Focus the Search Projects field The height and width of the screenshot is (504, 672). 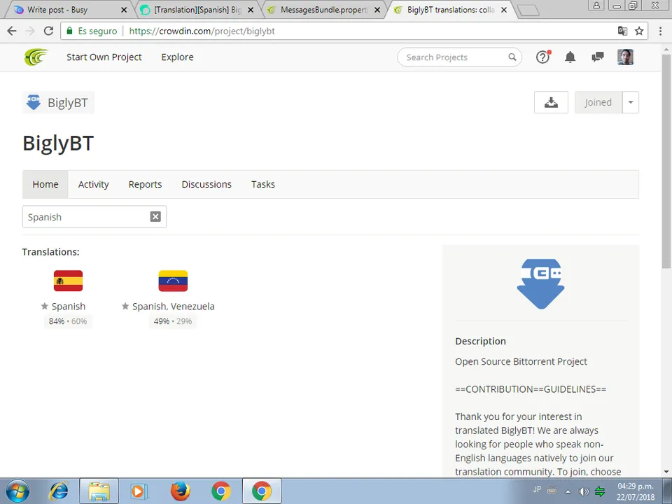pos(459,57)
